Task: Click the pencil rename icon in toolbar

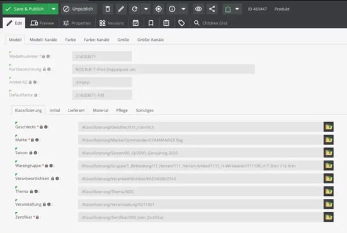Action: click(x=121, y=9)
